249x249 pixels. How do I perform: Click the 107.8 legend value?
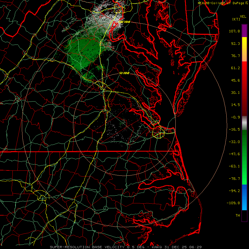click(x=234, y=31)
